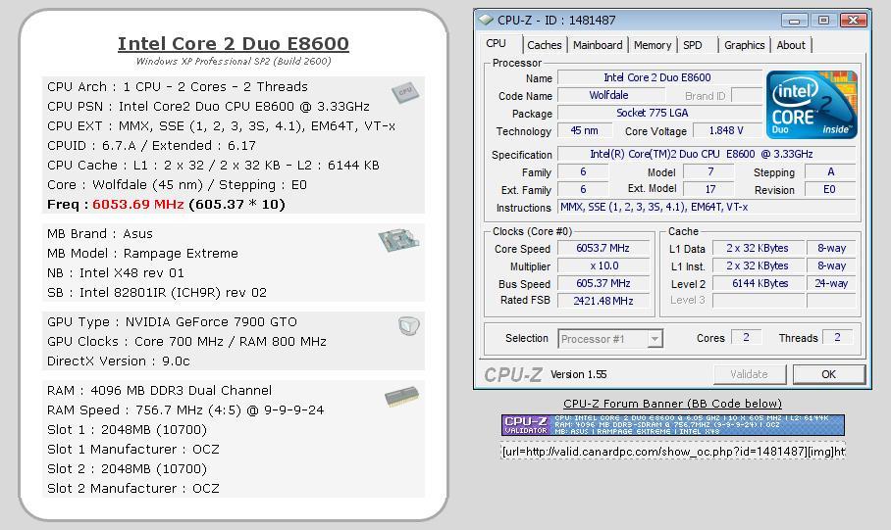Screen dimensions: 891x530
Task: Click the CPU chip icon in validation card
Action: coord(405,92)
